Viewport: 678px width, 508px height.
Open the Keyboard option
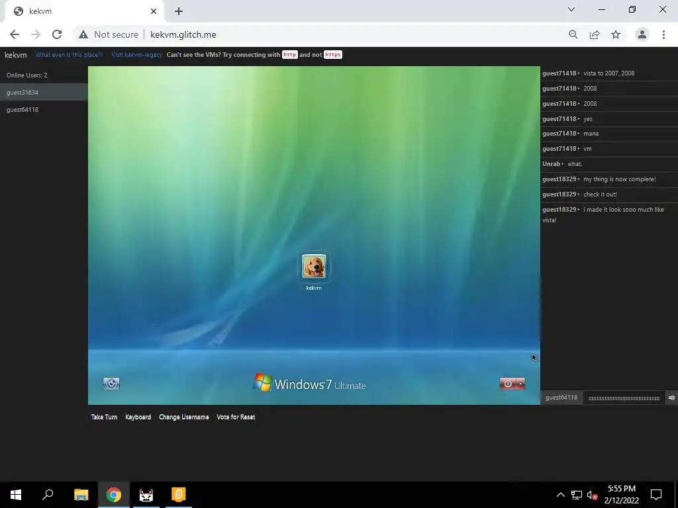pos(138,417)
